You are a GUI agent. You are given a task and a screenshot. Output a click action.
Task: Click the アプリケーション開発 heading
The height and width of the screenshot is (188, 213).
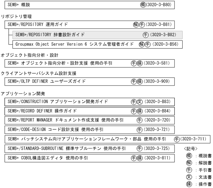click(23, 94)
